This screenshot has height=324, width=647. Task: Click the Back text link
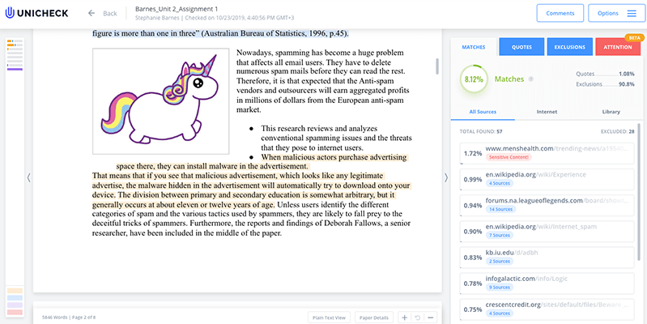pyautogui.click(x=110, y=13)
